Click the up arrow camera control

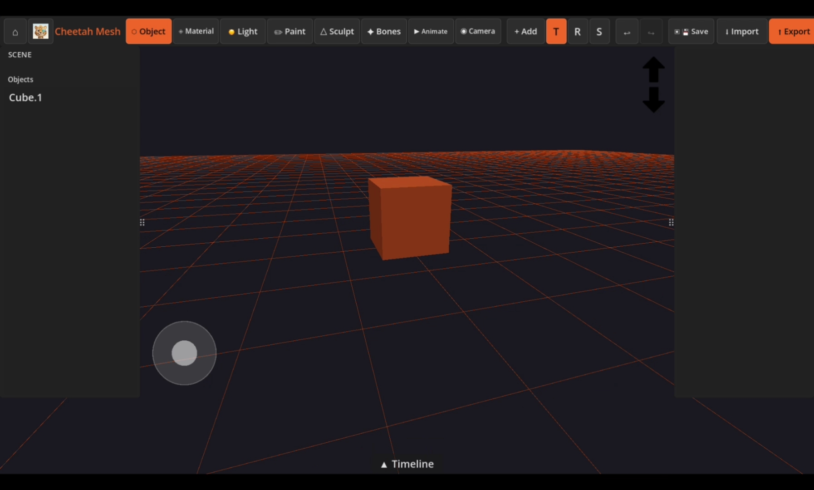(x=654, y=69)
